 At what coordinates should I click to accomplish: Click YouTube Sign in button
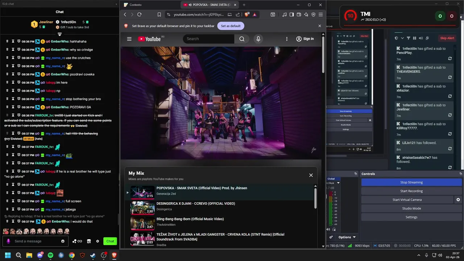[305, 39]
